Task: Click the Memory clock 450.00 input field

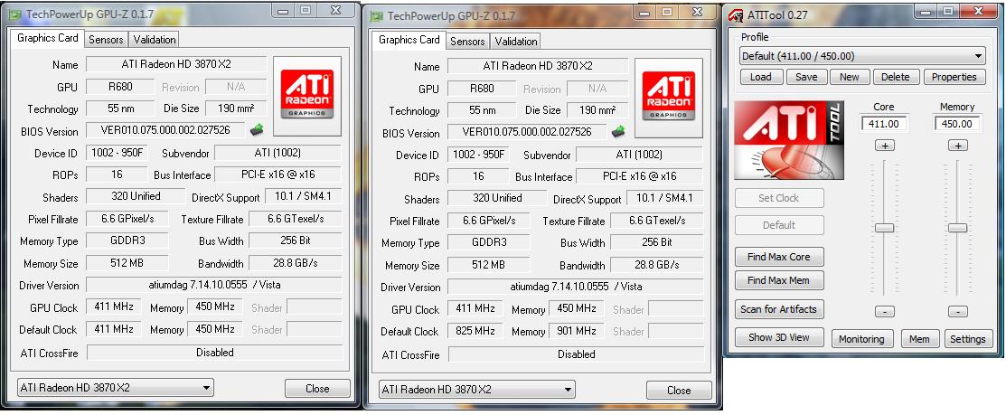Action: (x=957, y=123)
